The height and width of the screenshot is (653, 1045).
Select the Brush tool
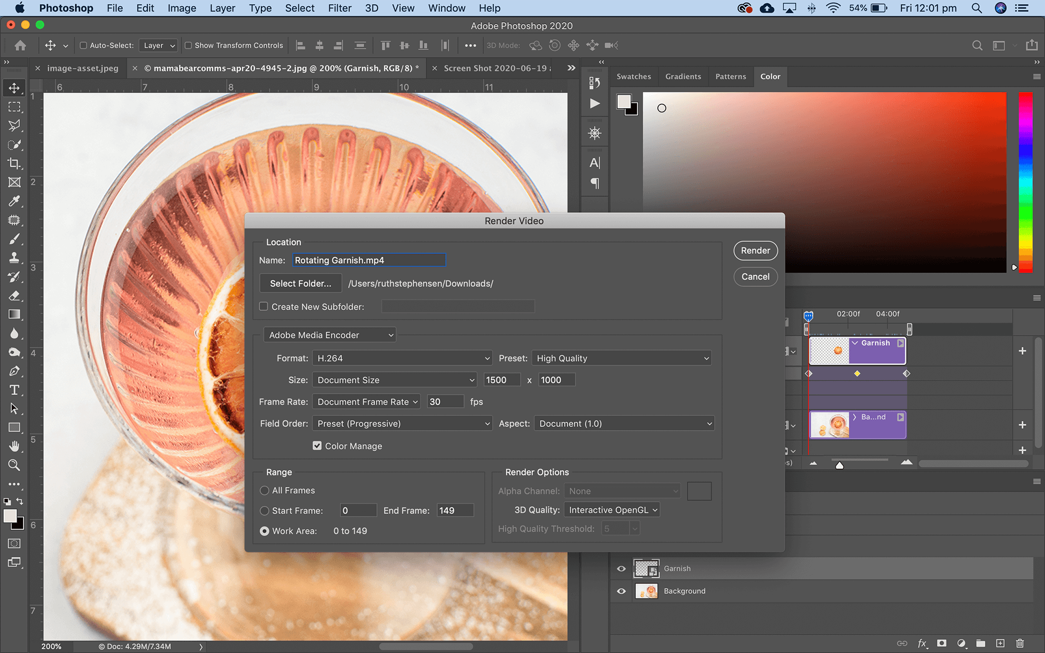click(14, 239)
